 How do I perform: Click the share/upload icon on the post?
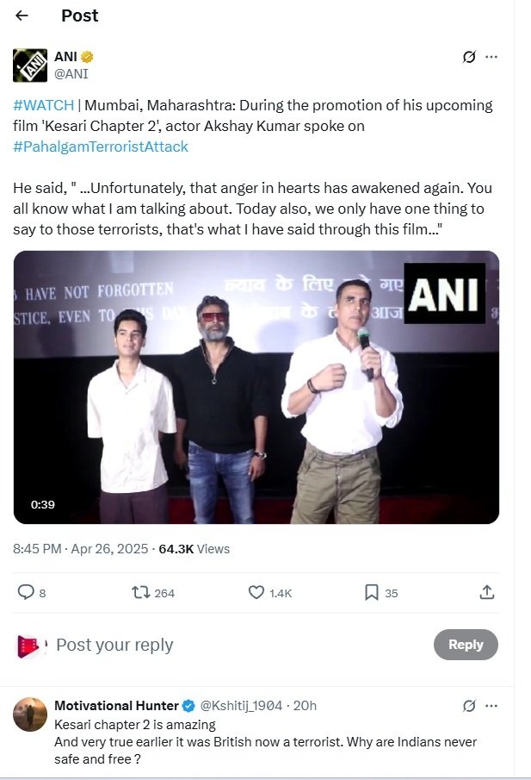pos(487,592)
